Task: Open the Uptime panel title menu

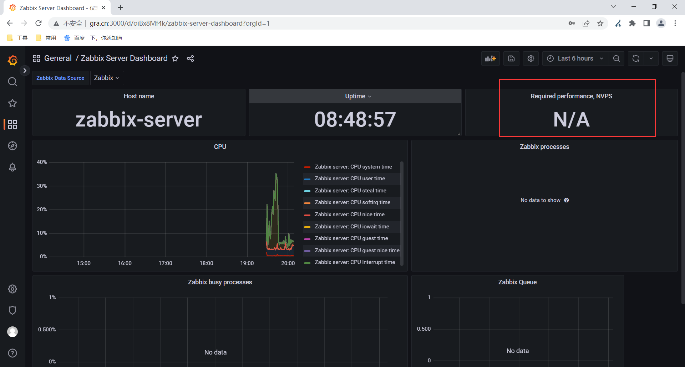Action: tap(358, 96)
